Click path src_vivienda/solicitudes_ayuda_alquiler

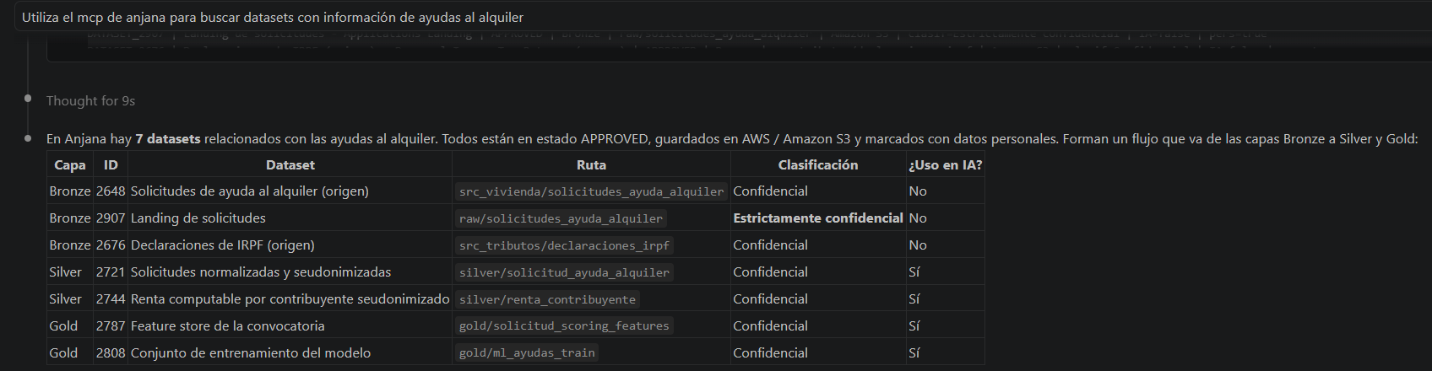pos(591,191)
